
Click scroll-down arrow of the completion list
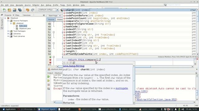click(x=198, y=54)
